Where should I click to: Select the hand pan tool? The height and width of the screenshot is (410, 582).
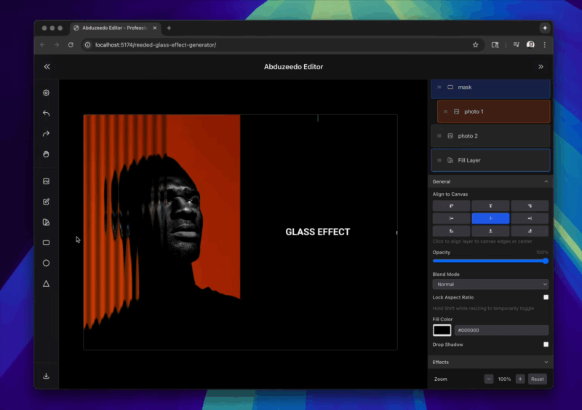coord(47,154)
